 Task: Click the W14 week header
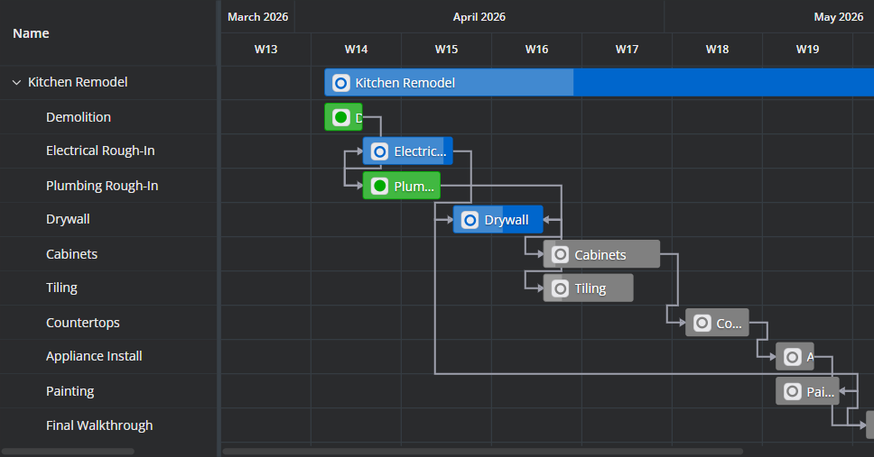pos(356,49)
